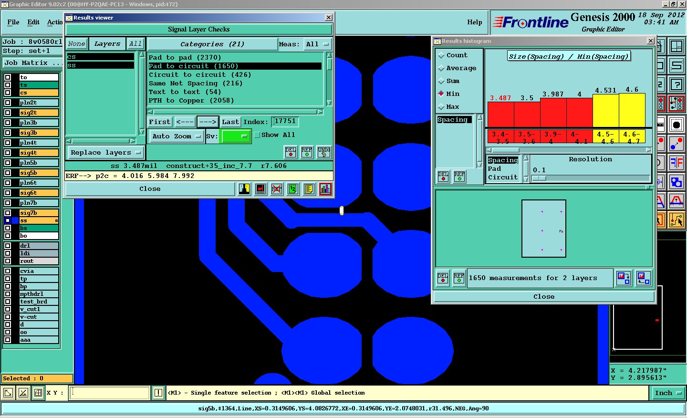Click Last result button
This screenshot has width=687, height=418.
(x=230, y=122)
